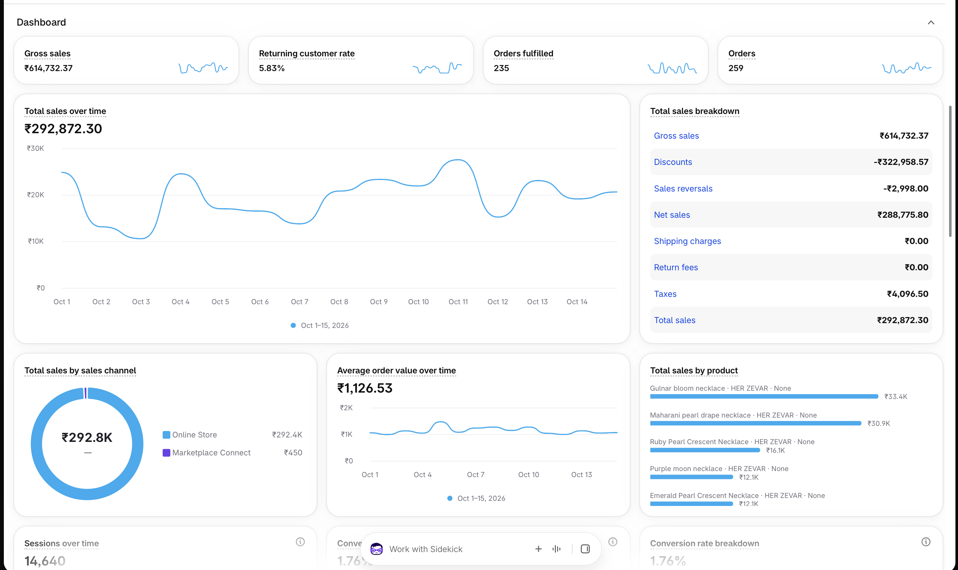The height and width of the screenshot is (570, 958).
Task: Open the Taxes link
Action: tap(665, 294)
